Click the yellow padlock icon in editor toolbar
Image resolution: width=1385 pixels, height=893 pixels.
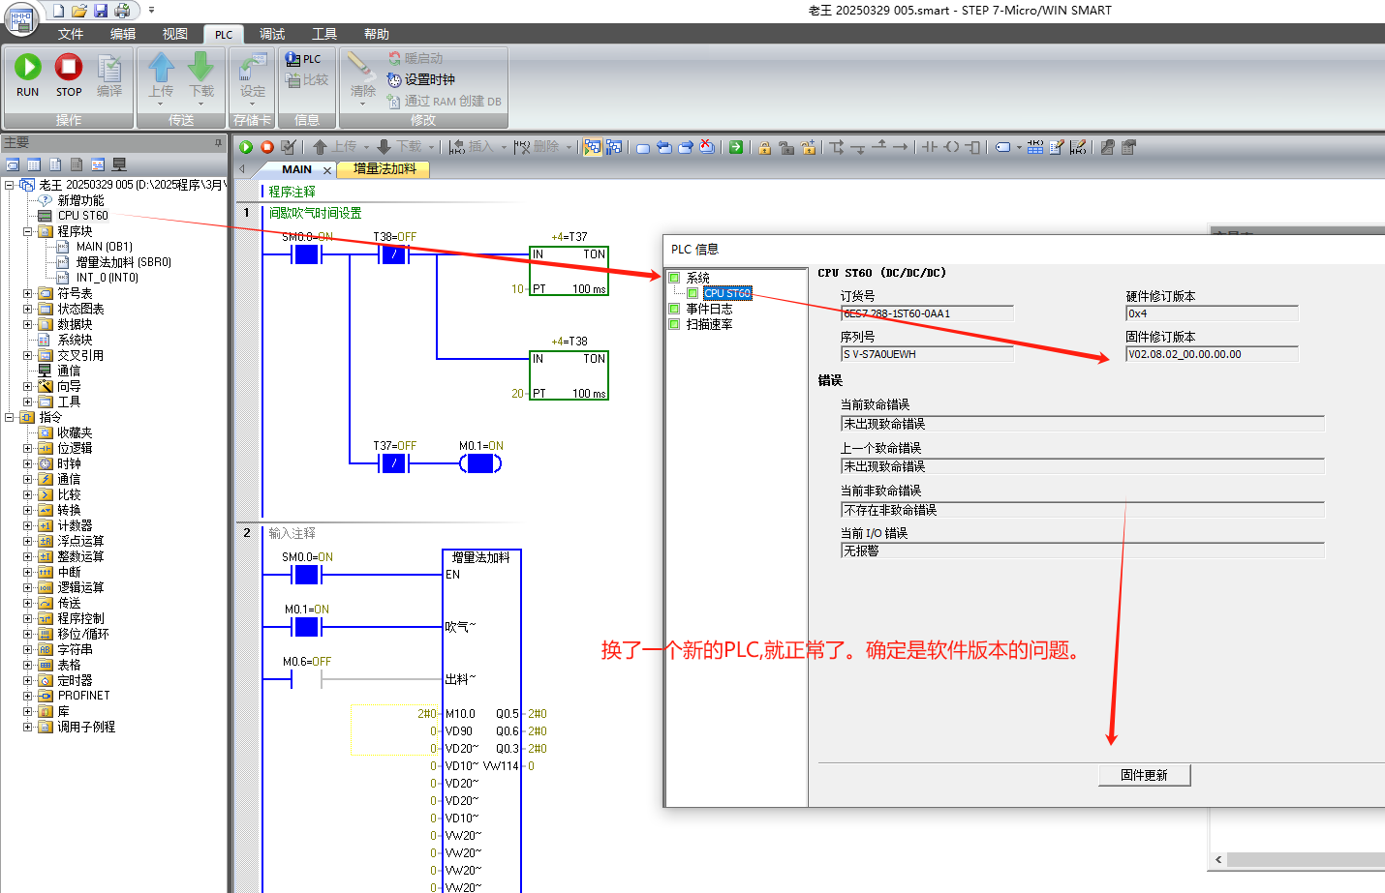point(764,147)
